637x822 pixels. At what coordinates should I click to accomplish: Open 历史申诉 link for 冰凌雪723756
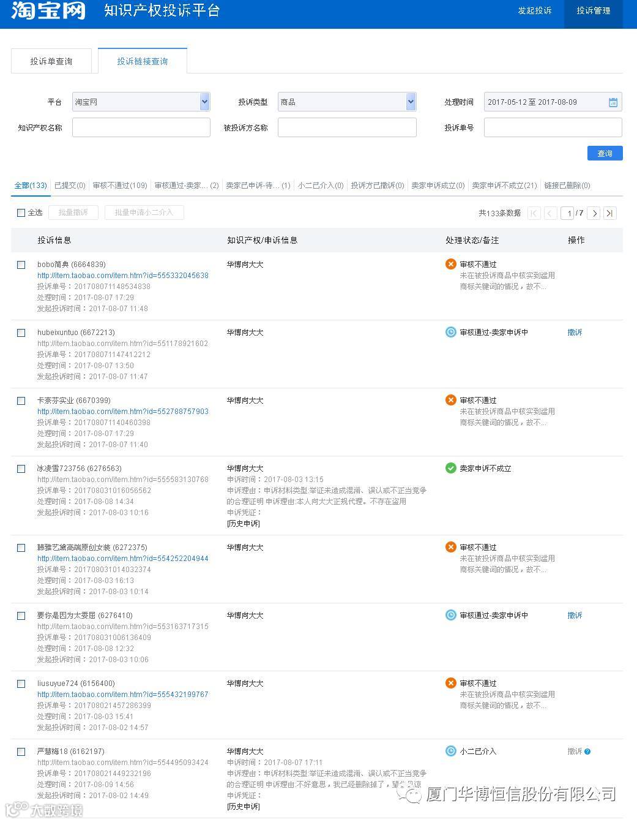coord(243,524)
